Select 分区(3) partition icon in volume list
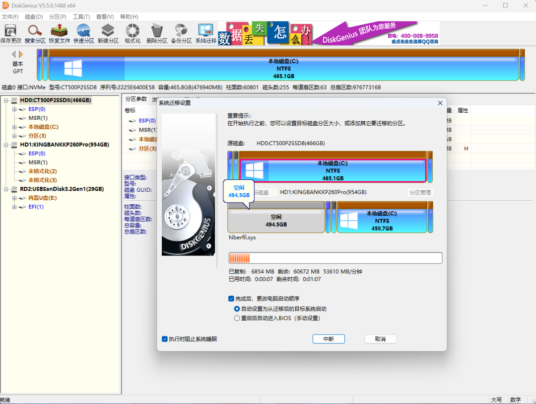This screenshot has width=536, height=404. (x=133, y=149)
